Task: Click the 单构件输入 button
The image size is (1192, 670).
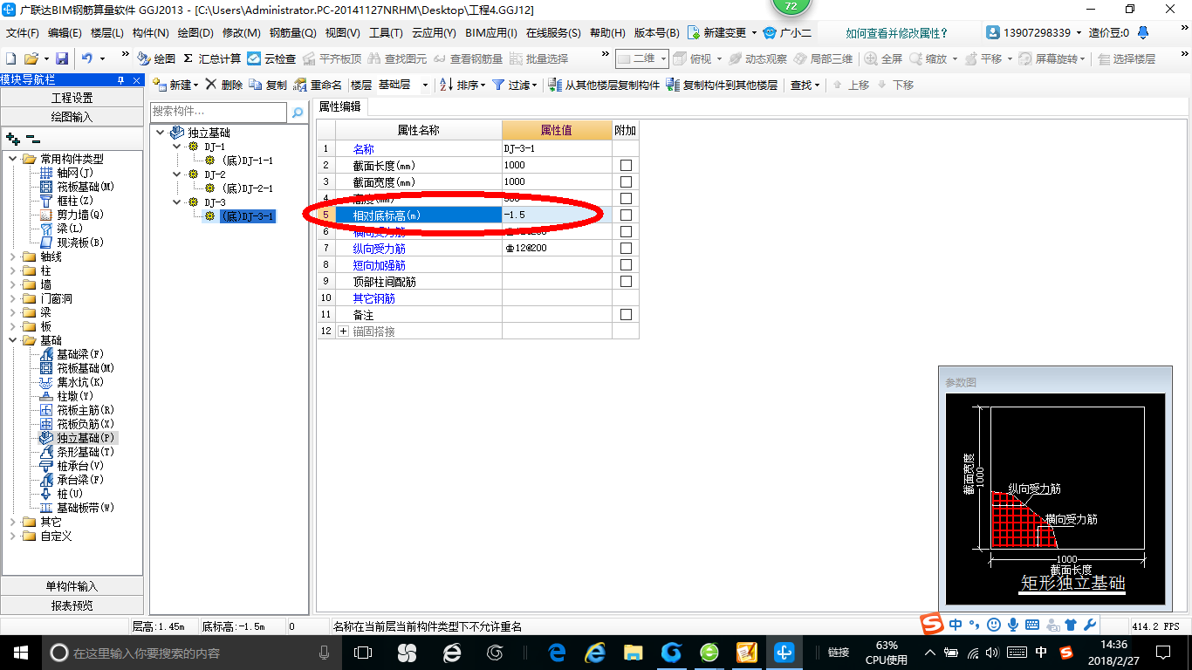Action: point(72,586)
